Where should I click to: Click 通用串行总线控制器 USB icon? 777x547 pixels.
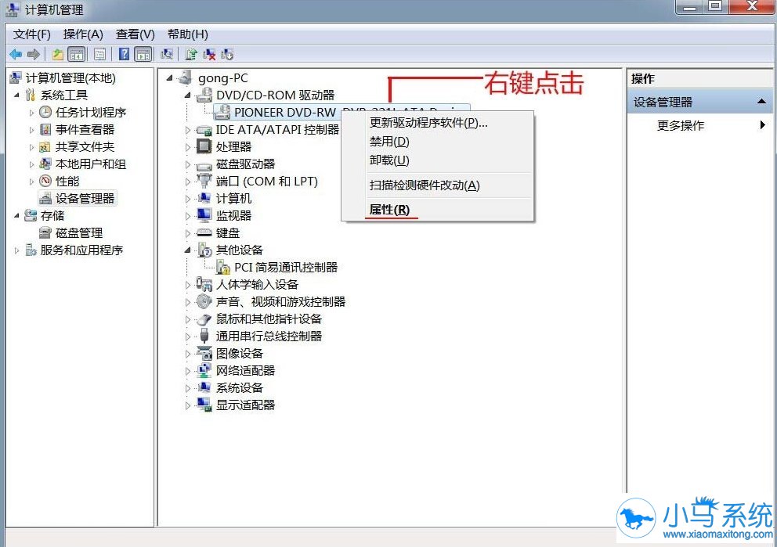coord(204,336)
